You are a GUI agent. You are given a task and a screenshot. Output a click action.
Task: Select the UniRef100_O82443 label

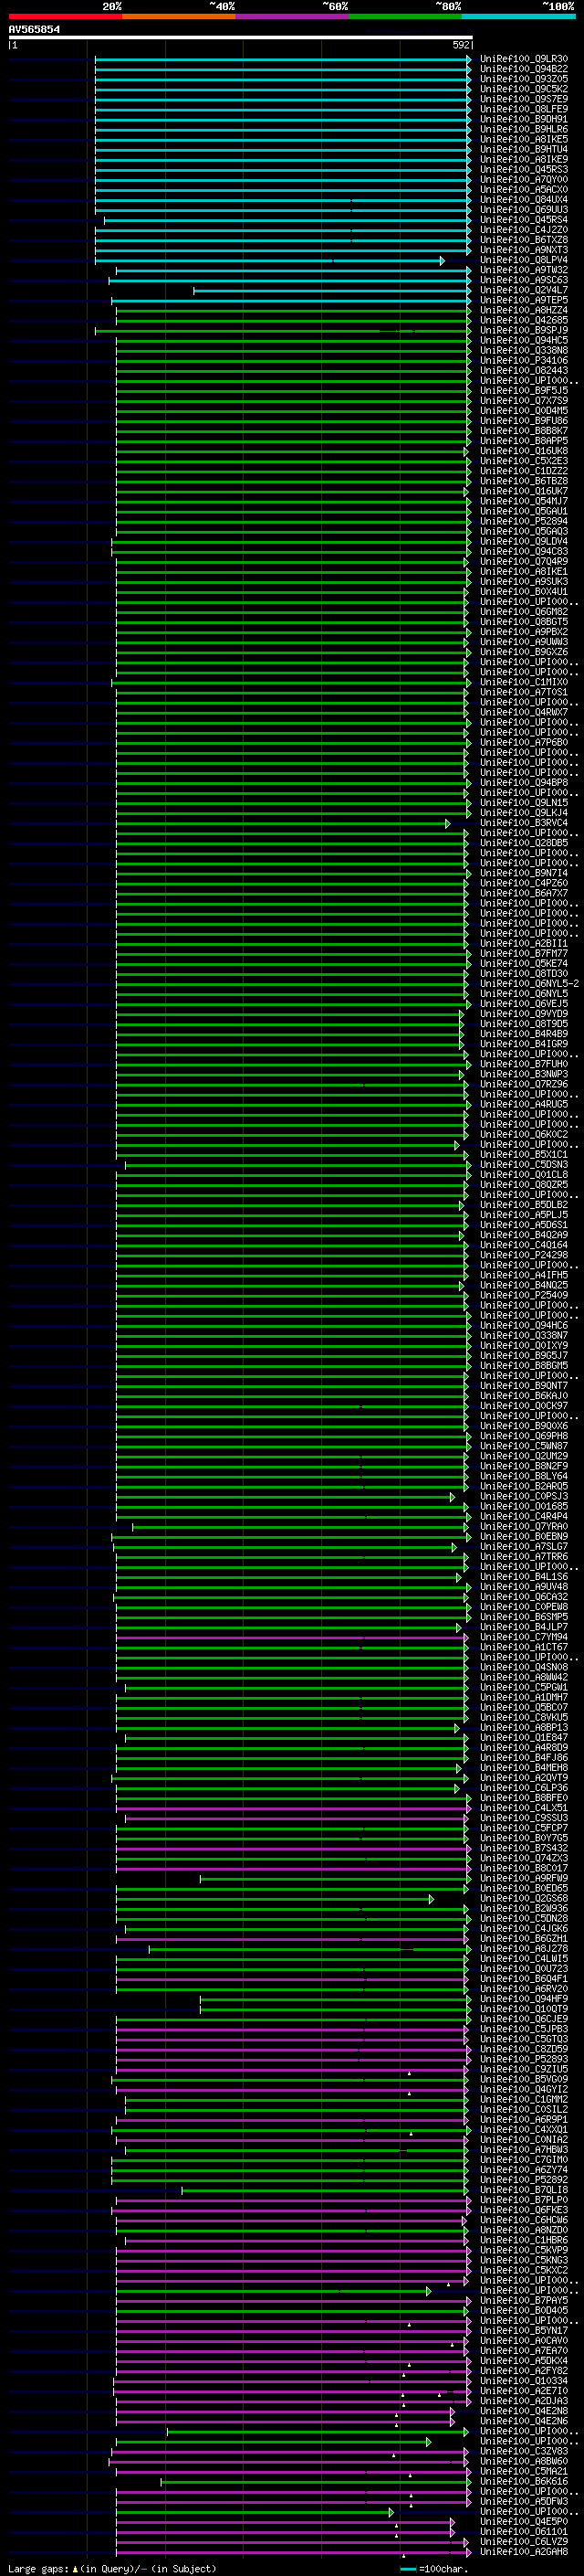tap(523, 370)
